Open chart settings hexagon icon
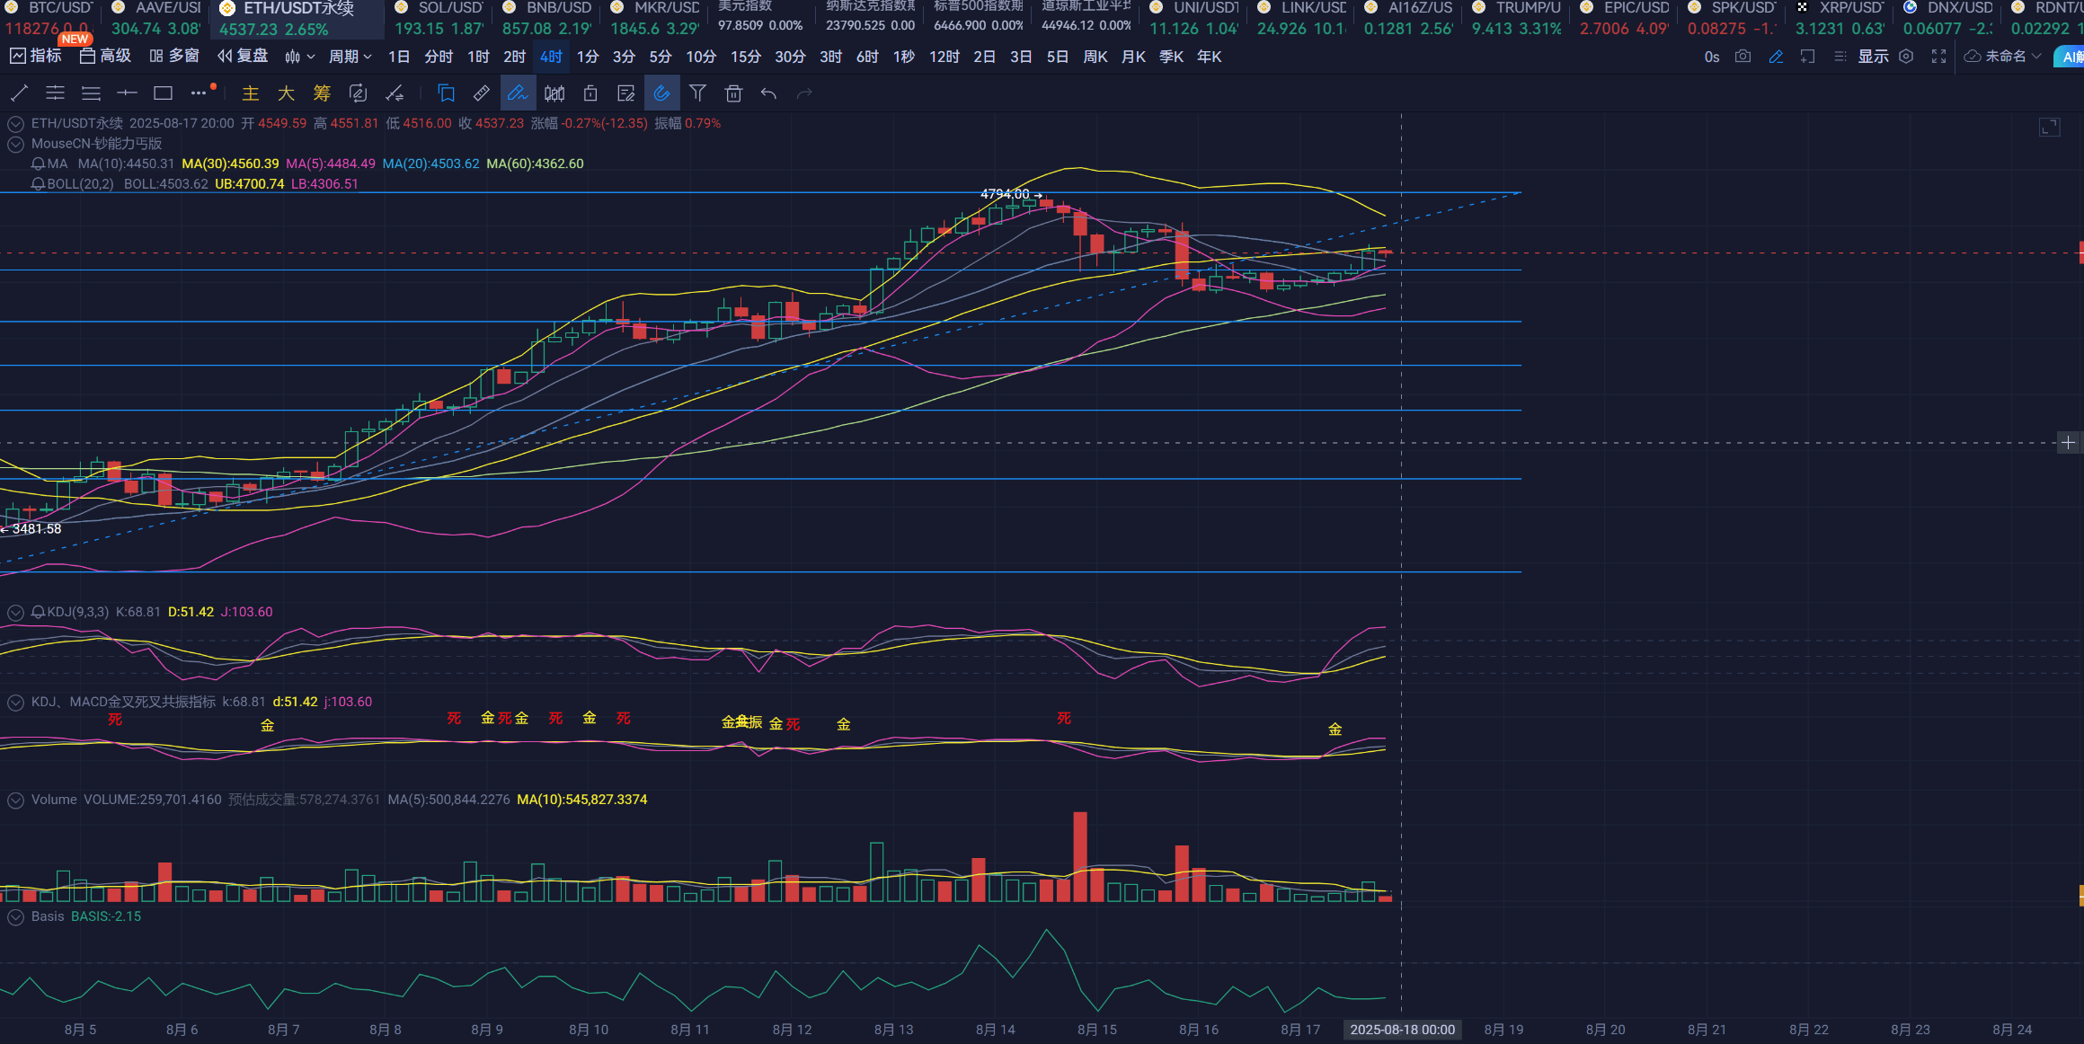 (1906, 57)
